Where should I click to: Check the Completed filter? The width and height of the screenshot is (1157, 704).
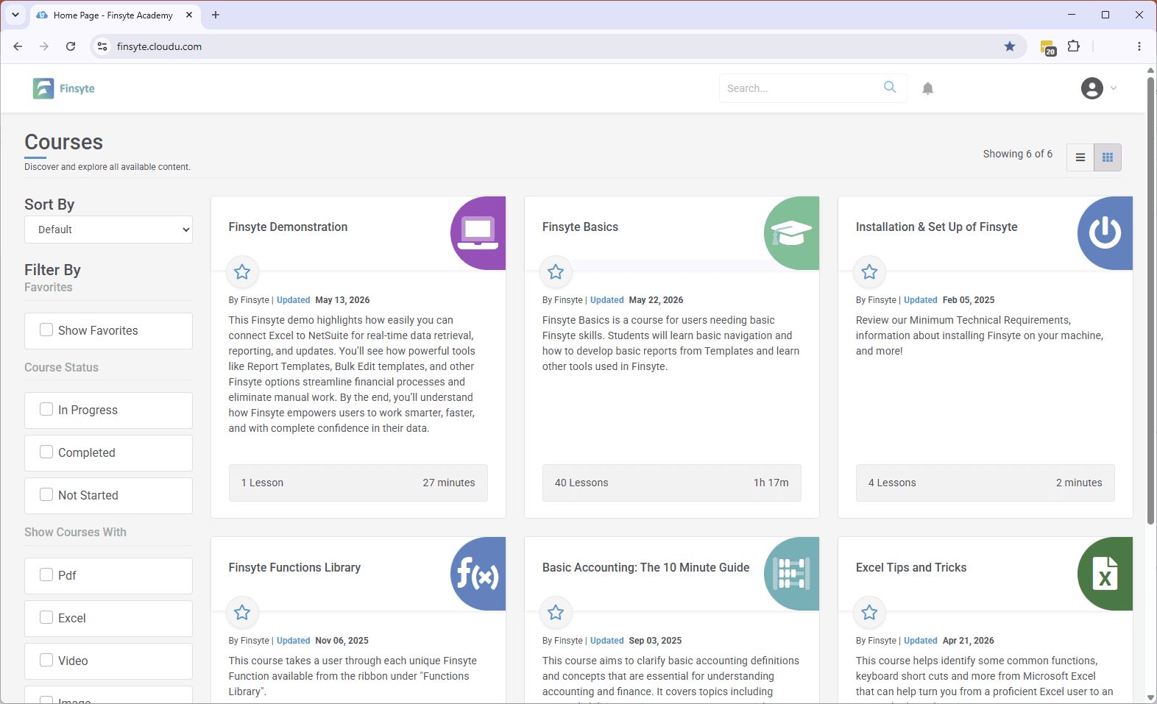tap(46, 452)
